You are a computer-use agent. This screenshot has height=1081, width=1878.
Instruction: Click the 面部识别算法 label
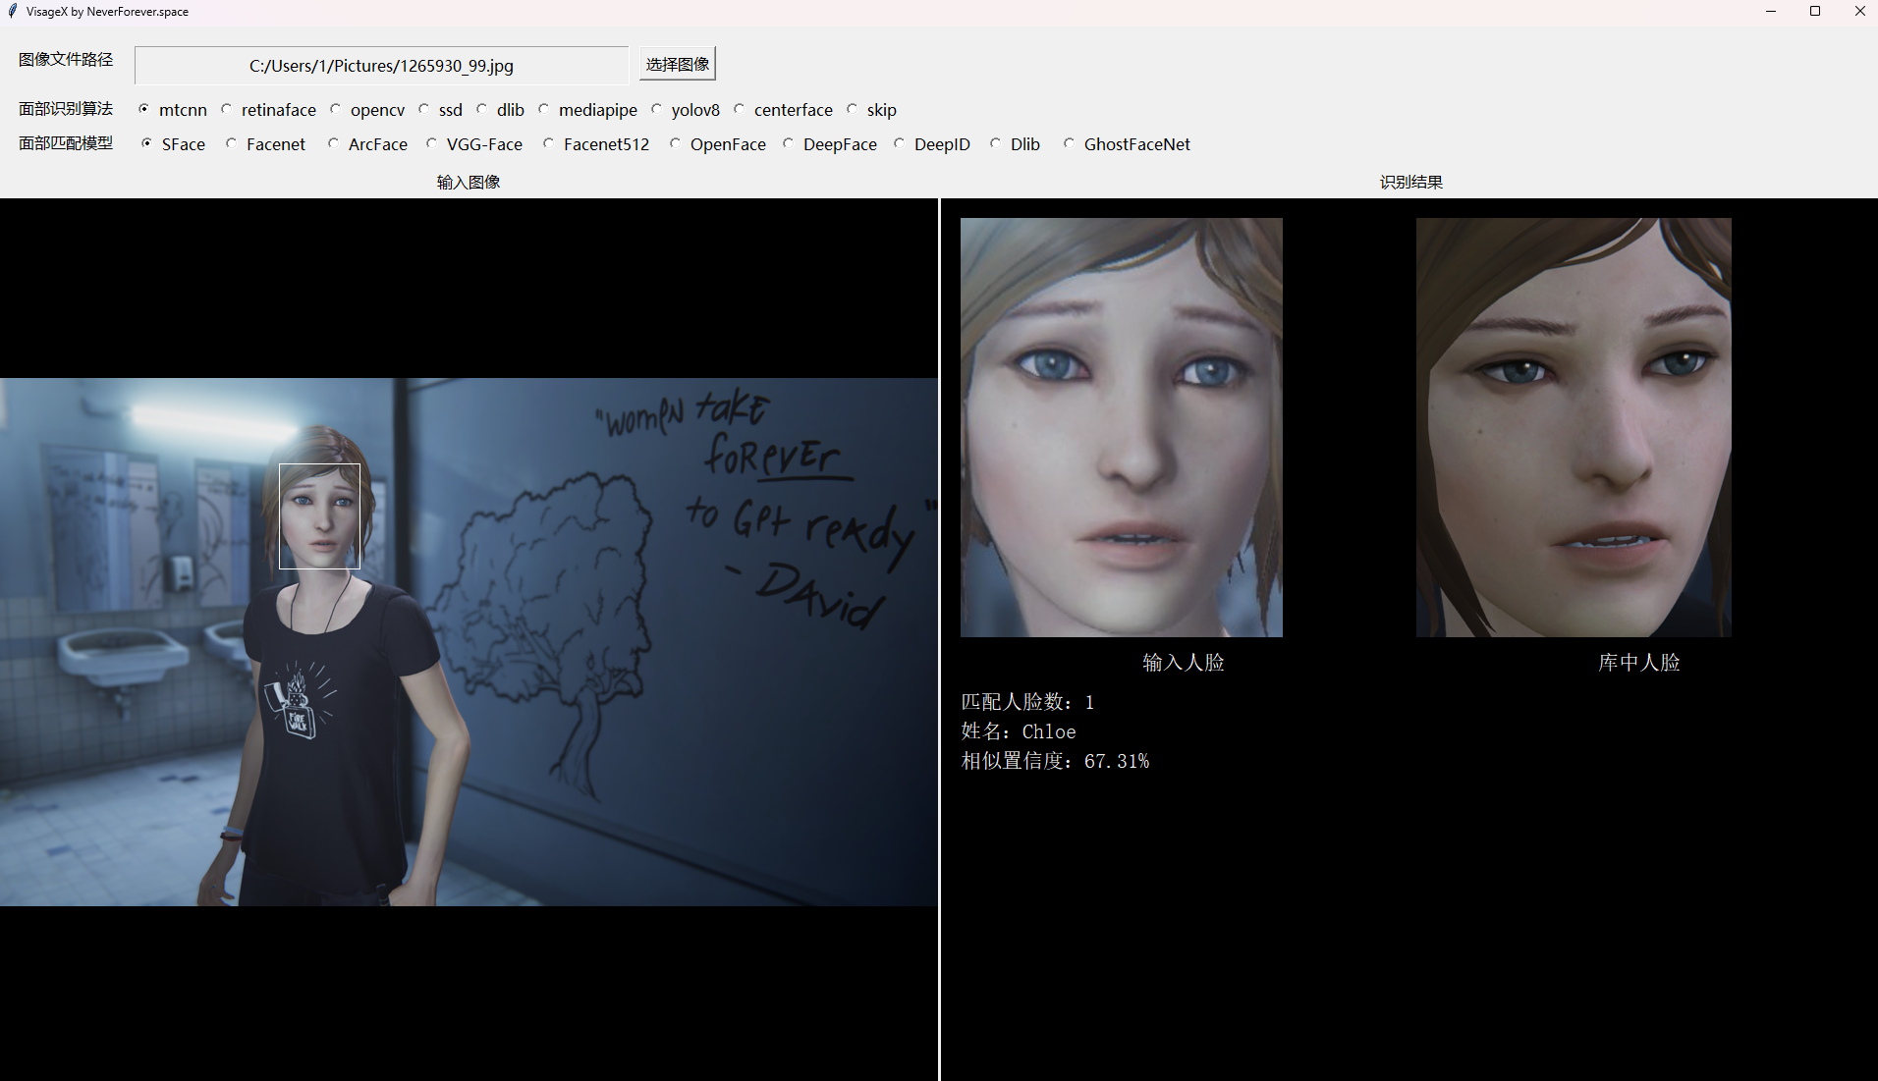click(x=66, y=108)
